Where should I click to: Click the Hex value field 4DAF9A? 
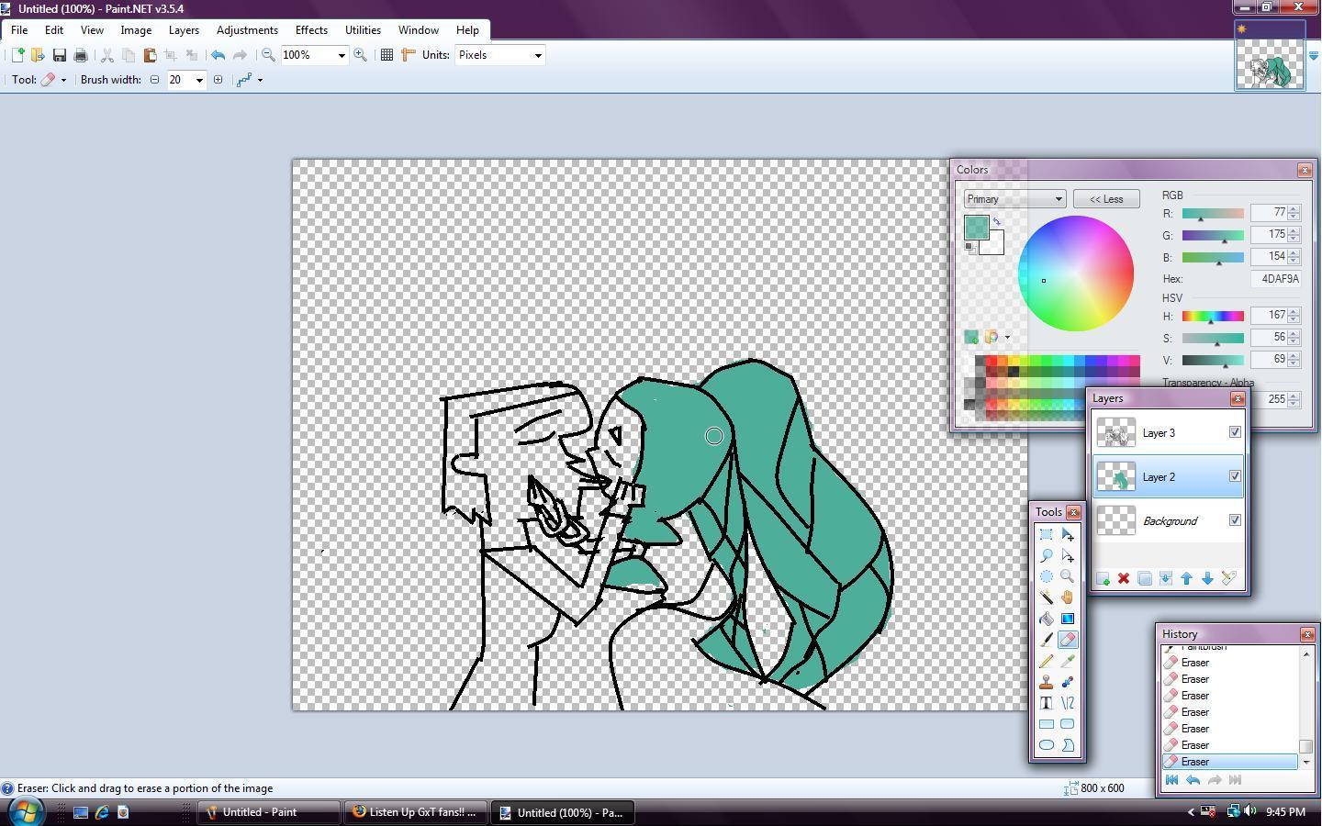click(x=1275, y=279)
